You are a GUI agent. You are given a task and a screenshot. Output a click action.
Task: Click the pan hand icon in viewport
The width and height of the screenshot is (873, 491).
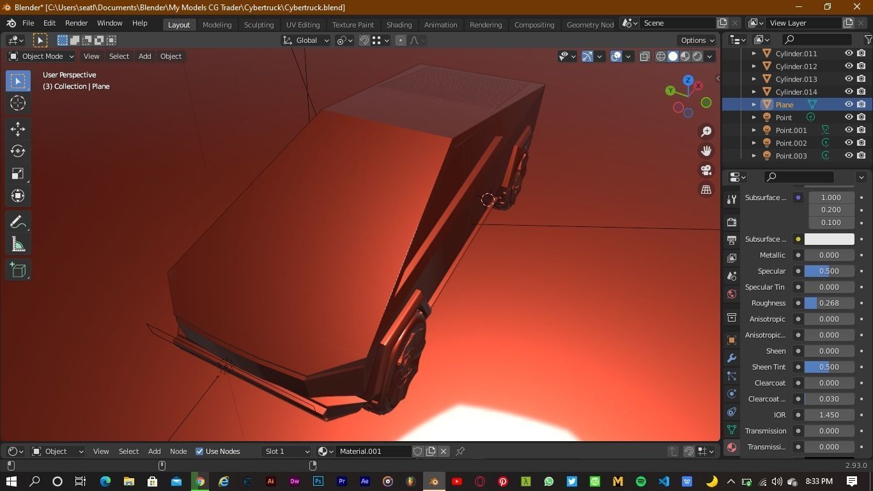706,151
